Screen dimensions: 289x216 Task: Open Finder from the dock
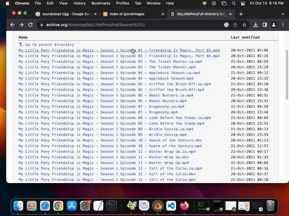[x=18, y=206]
